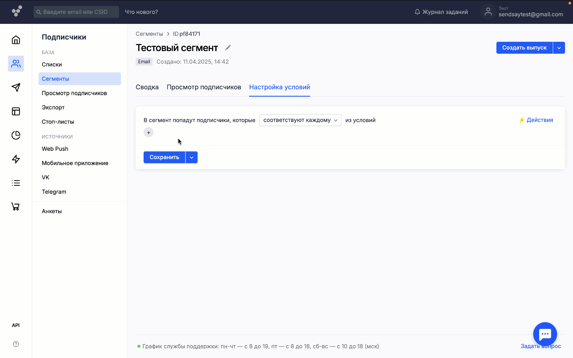The height and width of the screenshot is (358, 573).
Task: Open the Действия actions link
Action: click(x=536, y=120)
